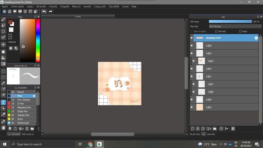The image size is (263, 148).
Task: Hide the Lớp5 layer
Action: click(x=192, y=53)
